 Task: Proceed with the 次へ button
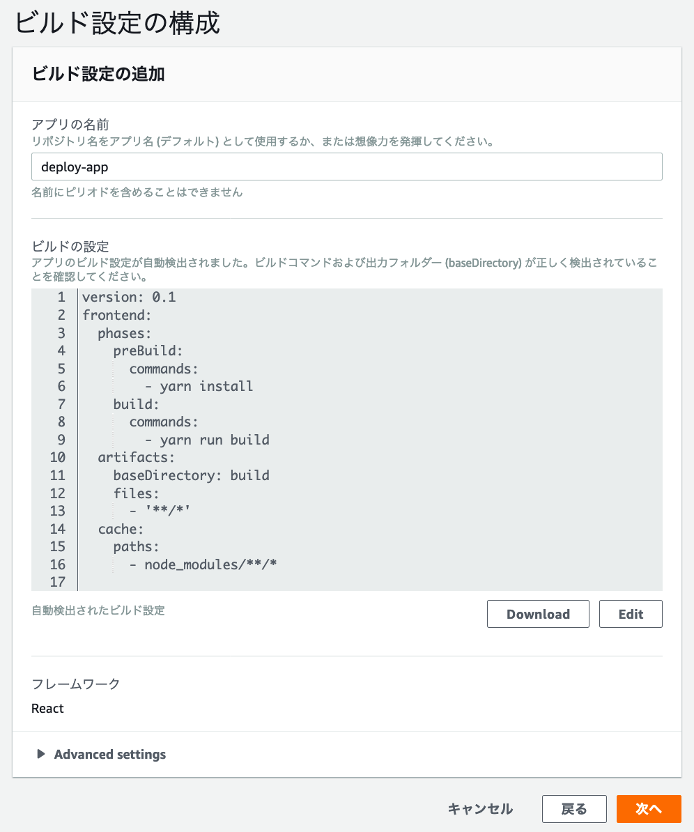[x=649, y=808]
